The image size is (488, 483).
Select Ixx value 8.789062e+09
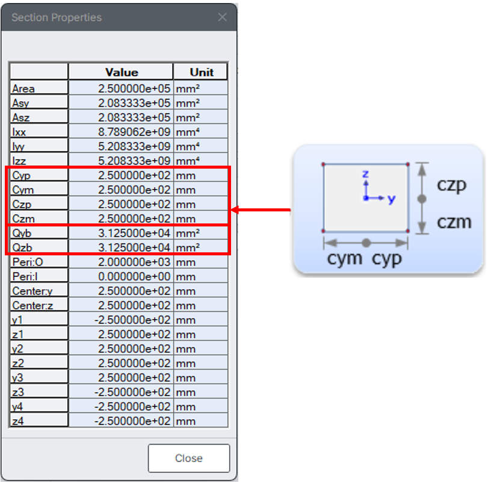(121, 132)
